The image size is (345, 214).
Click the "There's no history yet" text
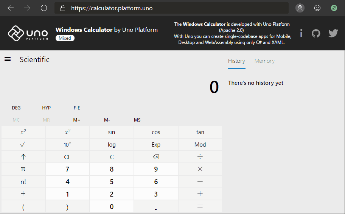click(x=256, y=83)
